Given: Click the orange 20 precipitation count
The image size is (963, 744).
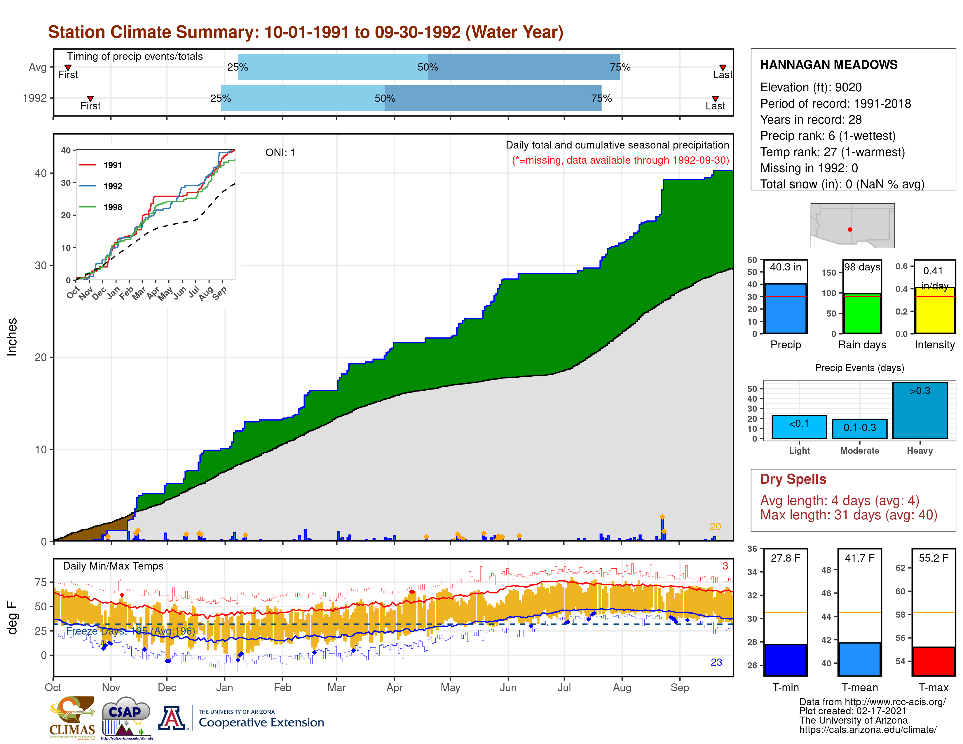Looking at the screenshot, I should 715,527.
